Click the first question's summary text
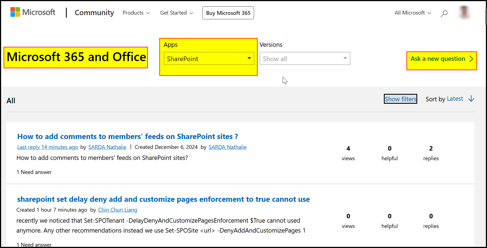487x248 pixels. (102, 158)
